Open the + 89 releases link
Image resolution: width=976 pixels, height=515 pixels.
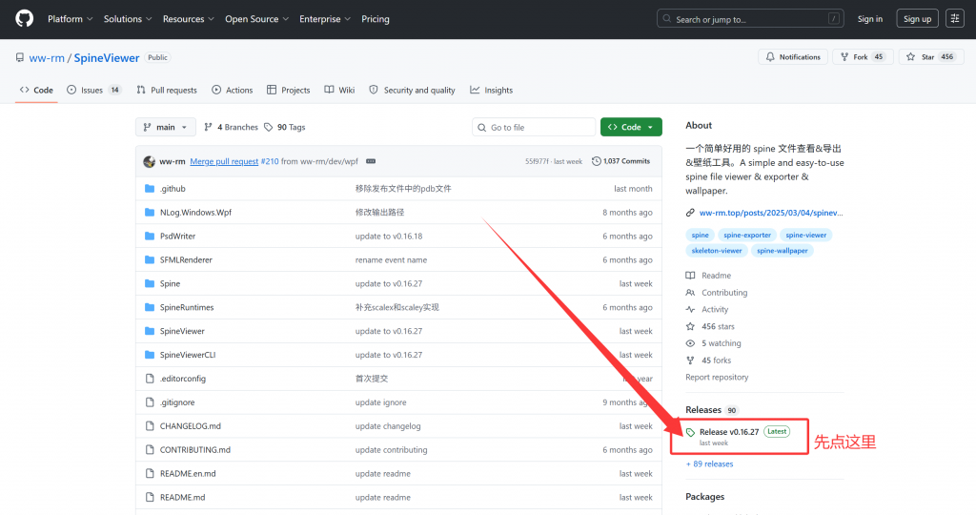point(709,463)
